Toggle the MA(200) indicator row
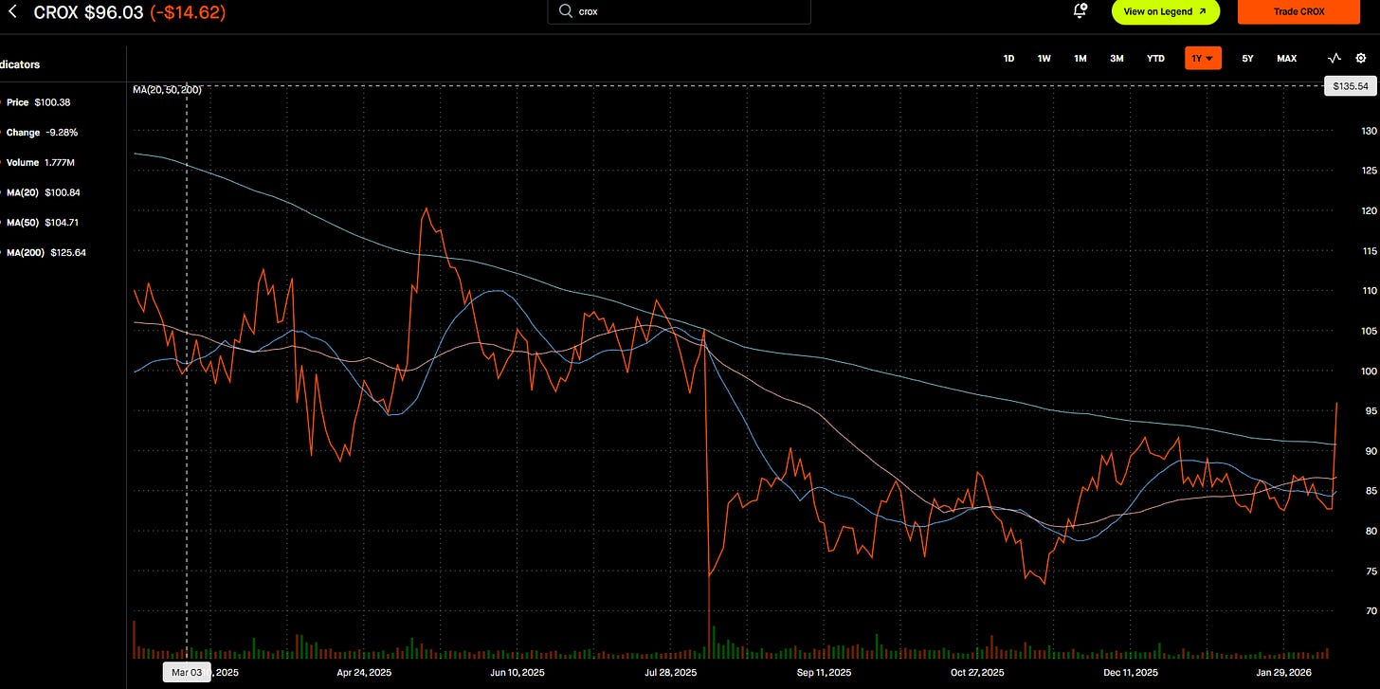 [45, 253]
